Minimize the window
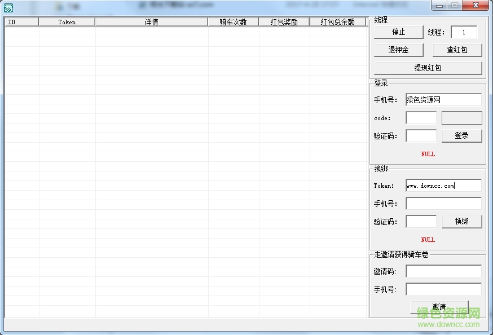This screenshot has height=335, width=493. pyautogui.click(x=439, y=5)
